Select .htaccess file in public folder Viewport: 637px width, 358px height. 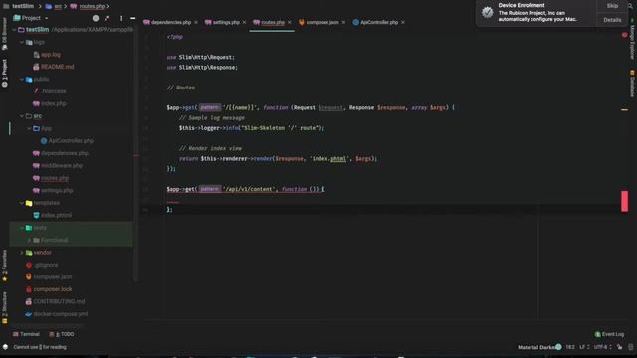54,91
